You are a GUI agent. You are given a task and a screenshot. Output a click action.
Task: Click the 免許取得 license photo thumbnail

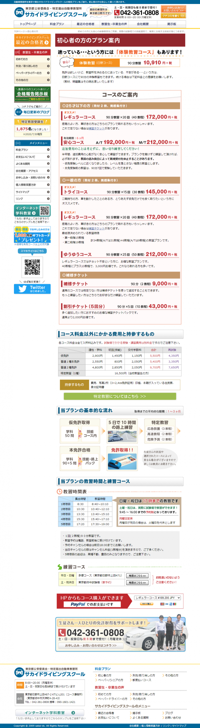coord(122,462)
